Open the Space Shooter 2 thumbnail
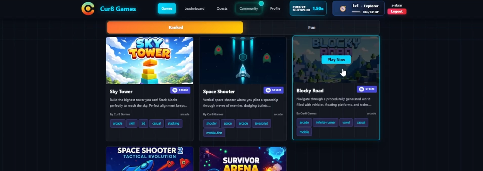The image size is (483, 171). point(150,159)
